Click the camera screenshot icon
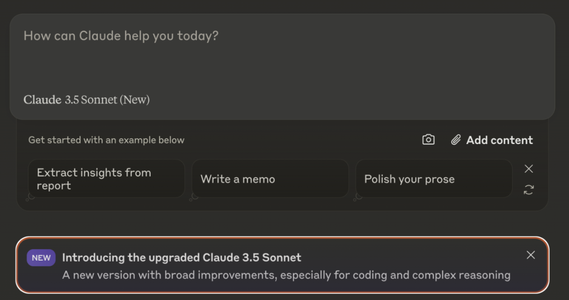The image size is (569, 300). (x=428, y=140)
